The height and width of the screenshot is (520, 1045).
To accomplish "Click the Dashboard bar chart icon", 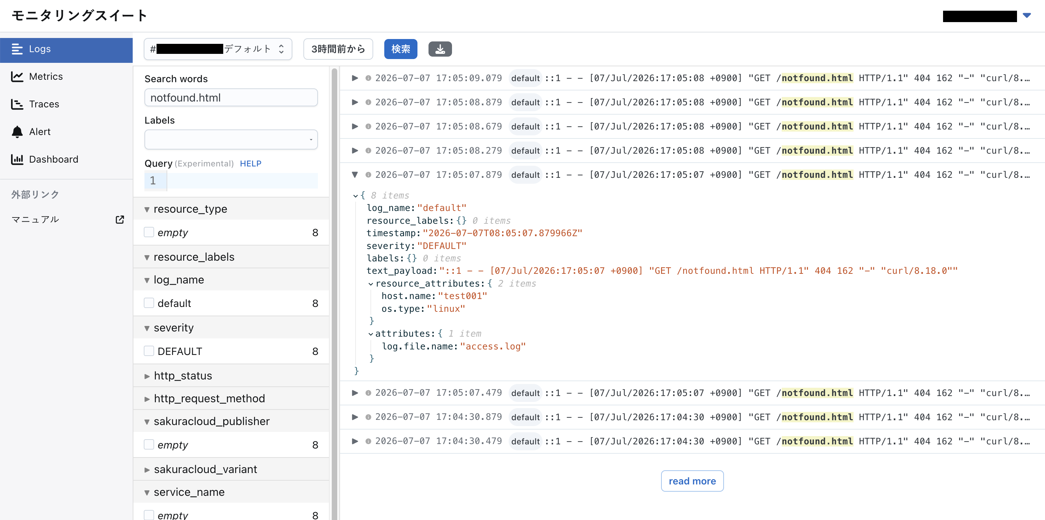I will [17, 159].
